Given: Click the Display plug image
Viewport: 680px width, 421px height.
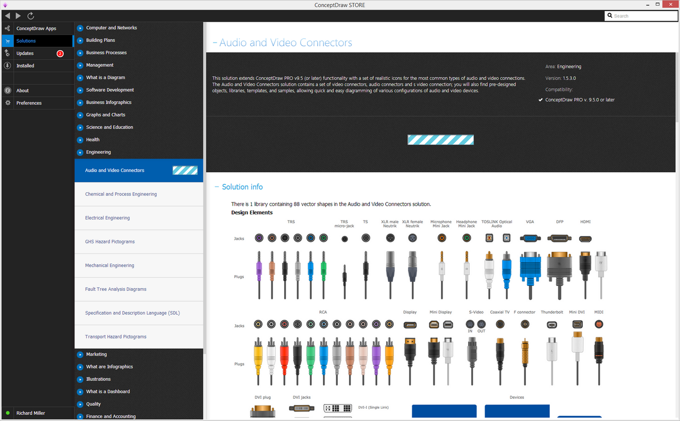Looking at the screenshot, I should [x=410, y=361].
